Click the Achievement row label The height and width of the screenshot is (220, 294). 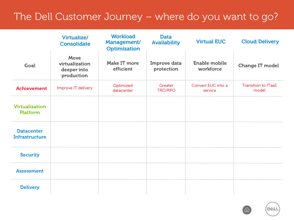coord(31,88)
